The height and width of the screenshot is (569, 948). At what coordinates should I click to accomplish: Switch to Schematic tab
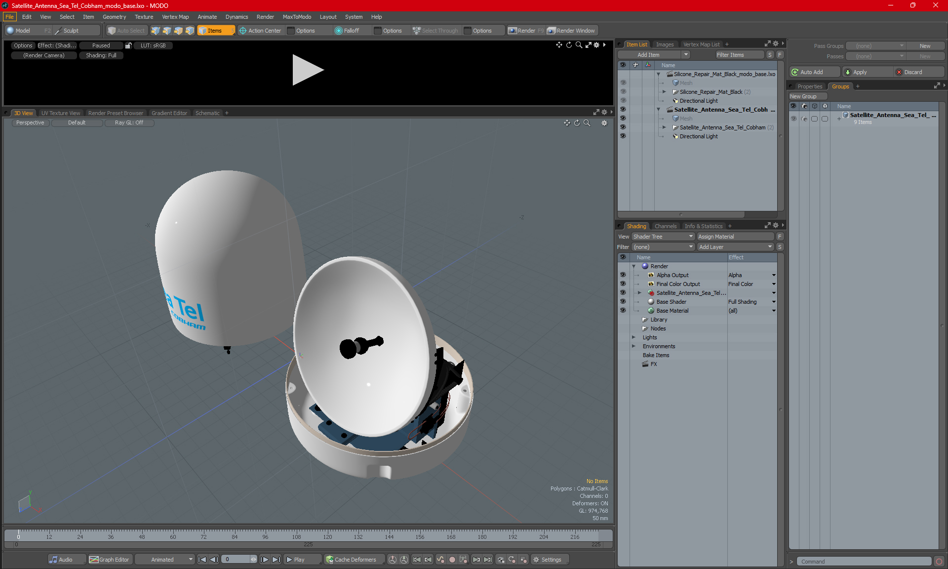[207, 113]
